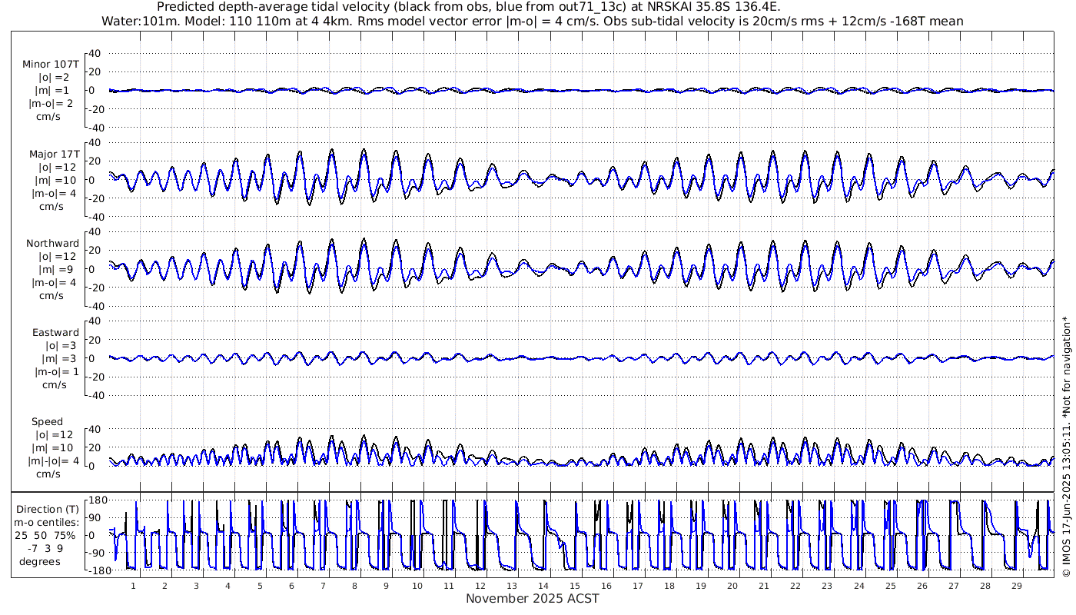Click the 'Northward' panel label

(51, 244)
